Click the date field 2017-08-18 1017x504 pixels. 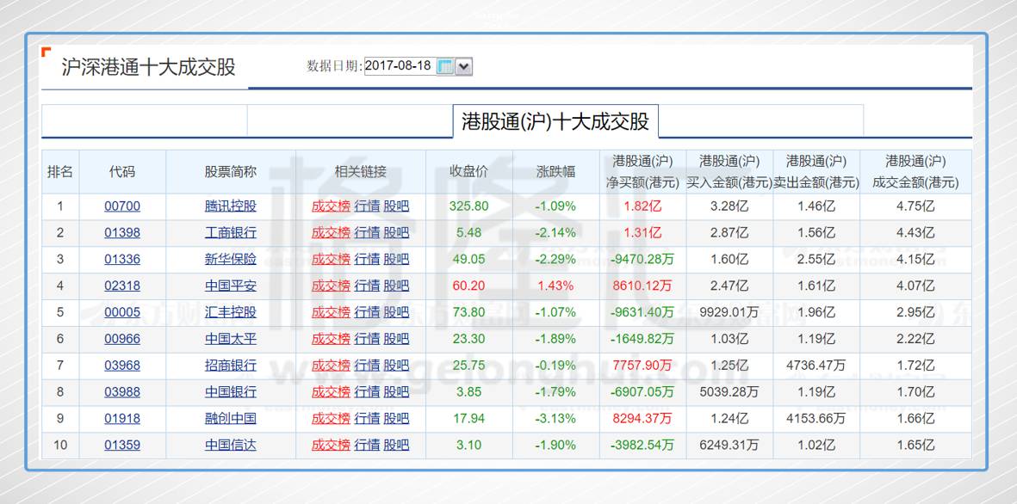[x=400, y=66]
